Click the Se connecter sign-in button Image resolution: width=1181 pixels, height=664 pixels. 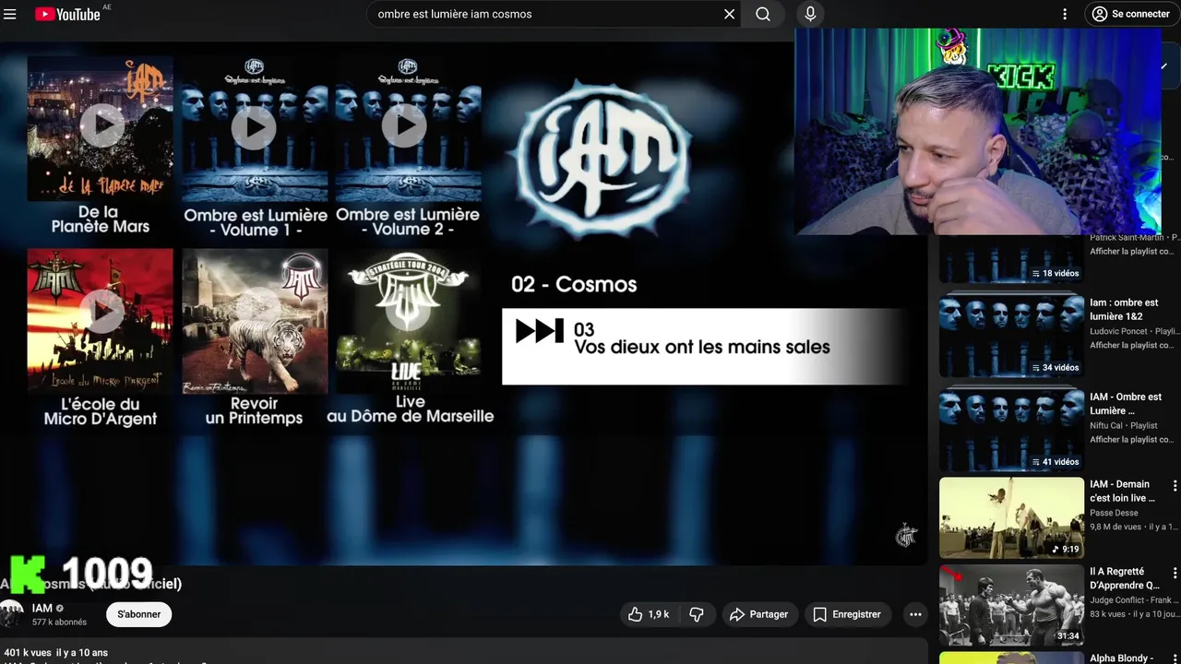[1130, 14]
